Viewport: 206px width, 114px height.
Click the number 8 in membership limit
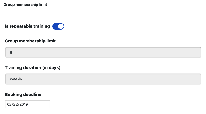coord(11,52)
